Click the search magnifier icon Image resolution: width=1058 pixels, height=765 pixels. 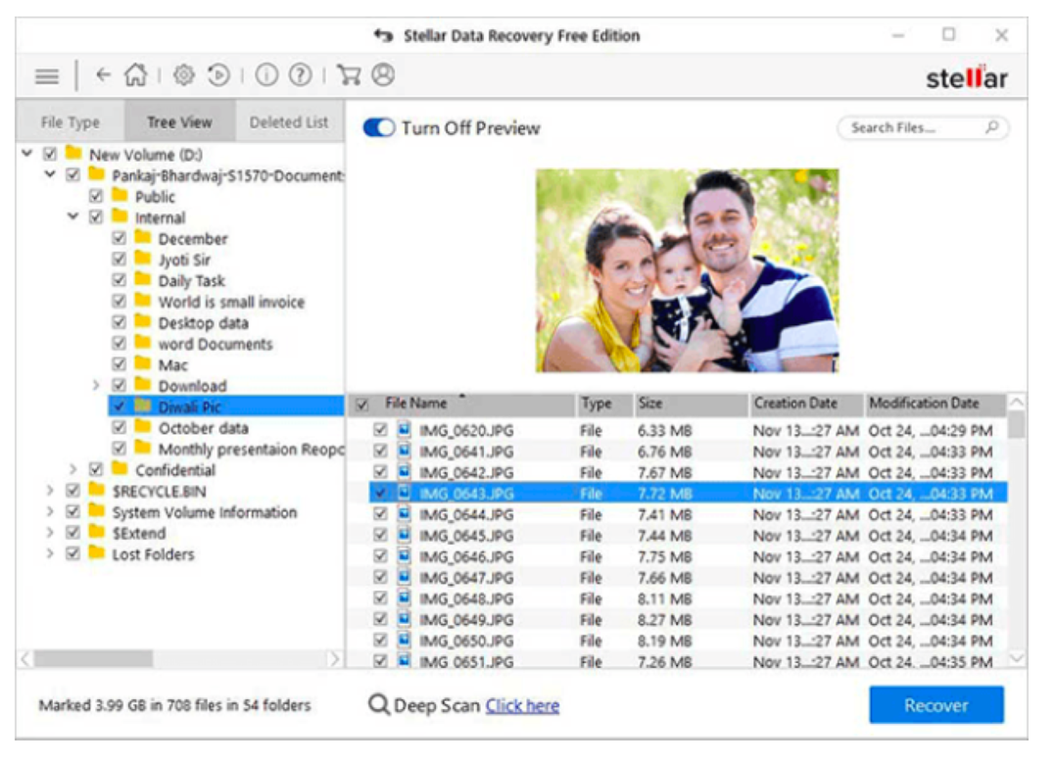(991, 126)
